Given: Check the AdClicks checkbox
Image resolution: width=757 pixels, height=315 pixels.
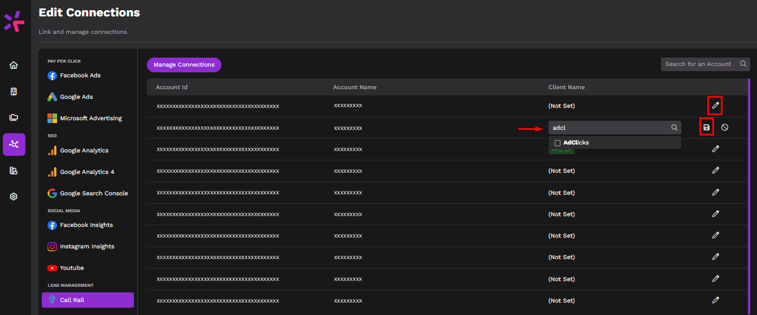Looking at the screenshot, I should 558,143.
